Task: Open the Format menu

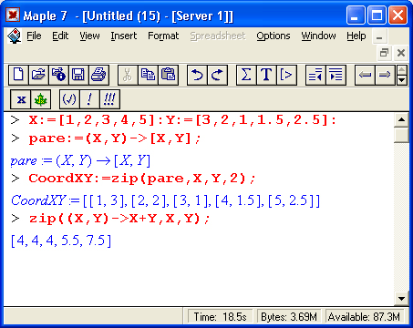Action: click(x=163, y=36)
